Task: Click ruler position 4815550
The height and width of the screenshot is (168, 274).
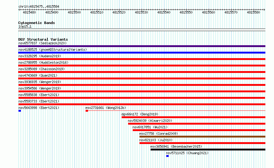Action: click(x=186, y=12)
